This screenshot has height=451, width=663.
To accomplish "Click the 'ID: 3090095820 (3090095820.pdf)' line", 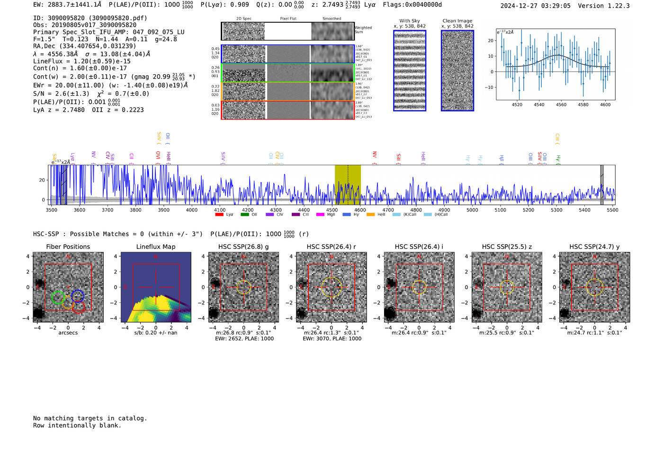I will click(90, 18).
